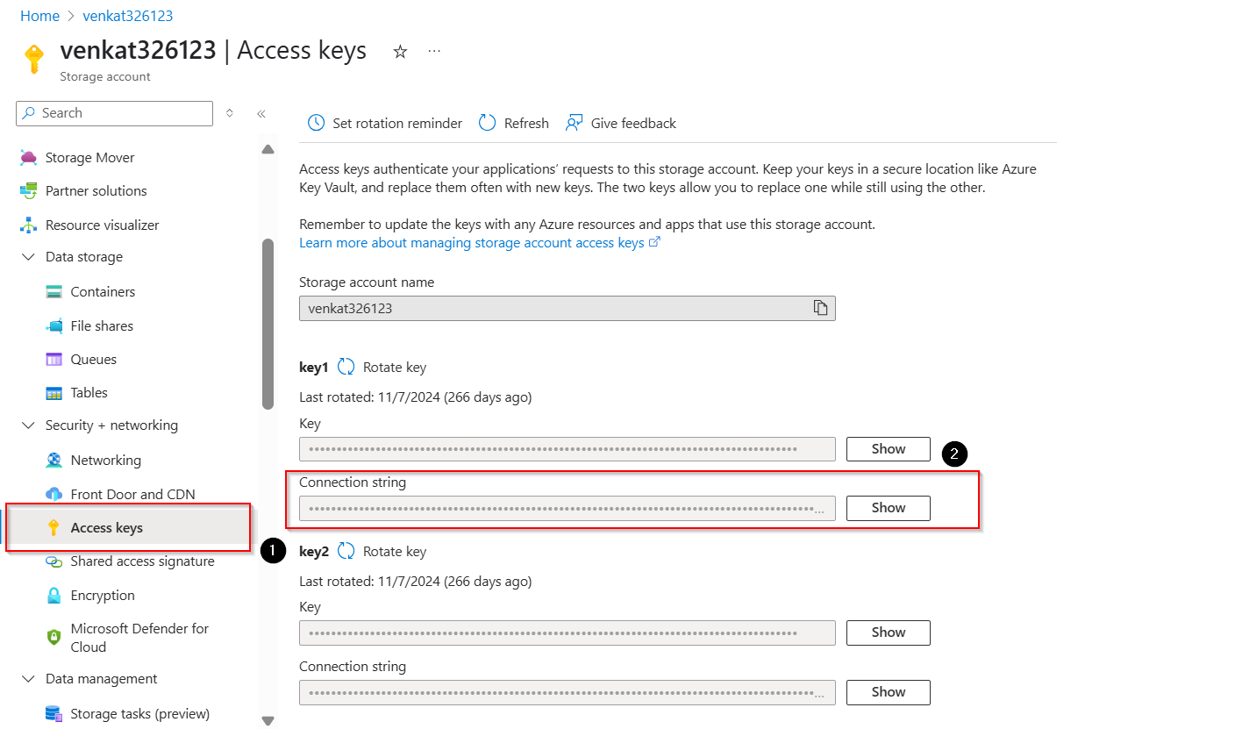This screenshot has width=1235, height=729.
Task: Click sidebar scrollbar up arrow
Action: [268, 149]
